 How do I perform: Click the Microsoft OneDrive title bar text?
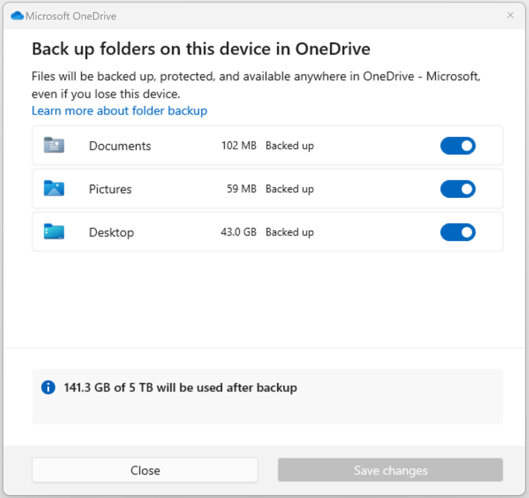click(71, 16)
